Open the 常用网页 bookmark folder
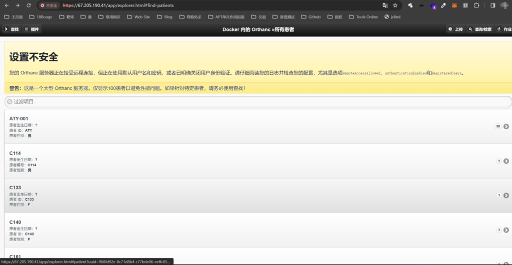Image resolution: width=512 pixels, height=265 pixels. click(x=109, y=17)
